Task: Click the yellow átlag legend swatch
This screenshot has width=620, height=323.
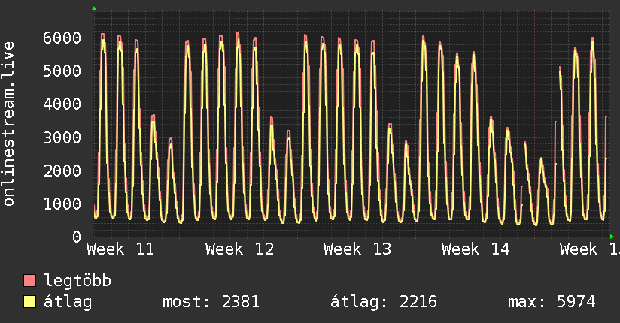Action: click(29, 302)
